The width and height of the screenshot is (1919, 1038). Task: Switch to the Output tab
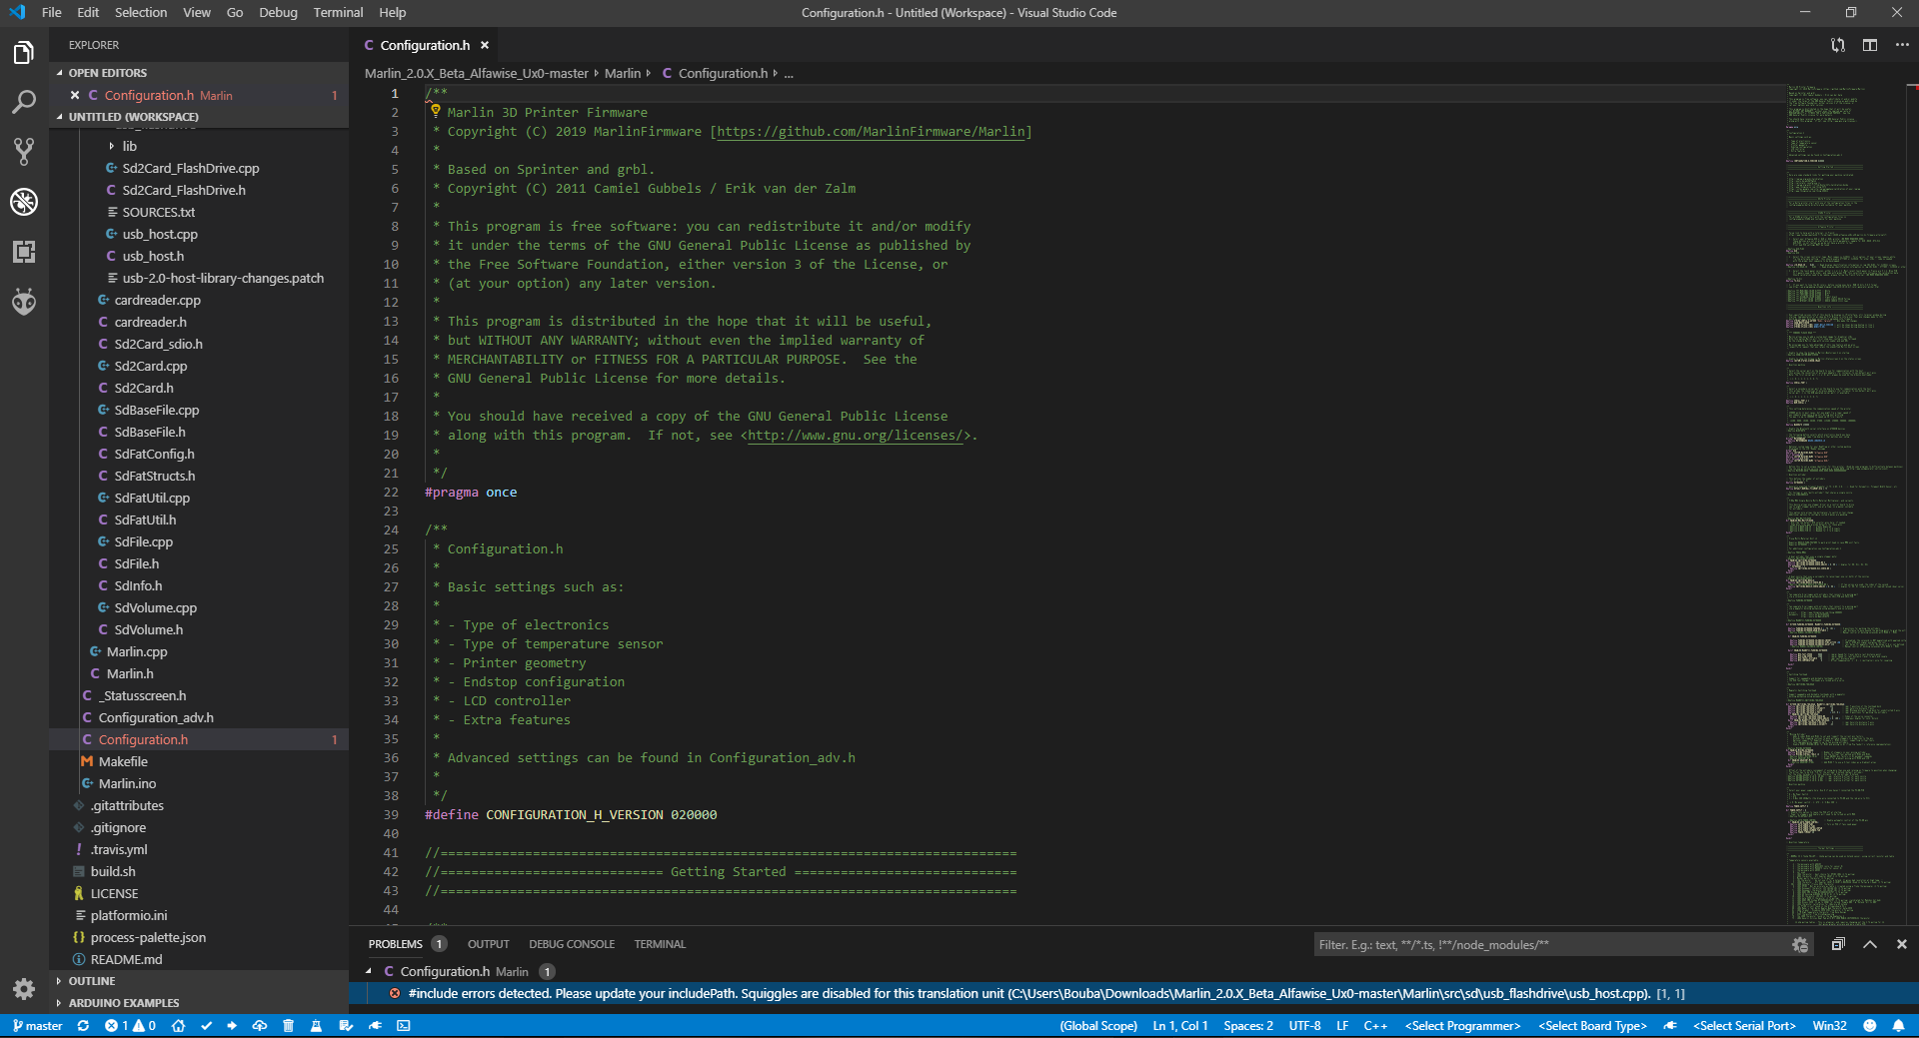(489, 944)
